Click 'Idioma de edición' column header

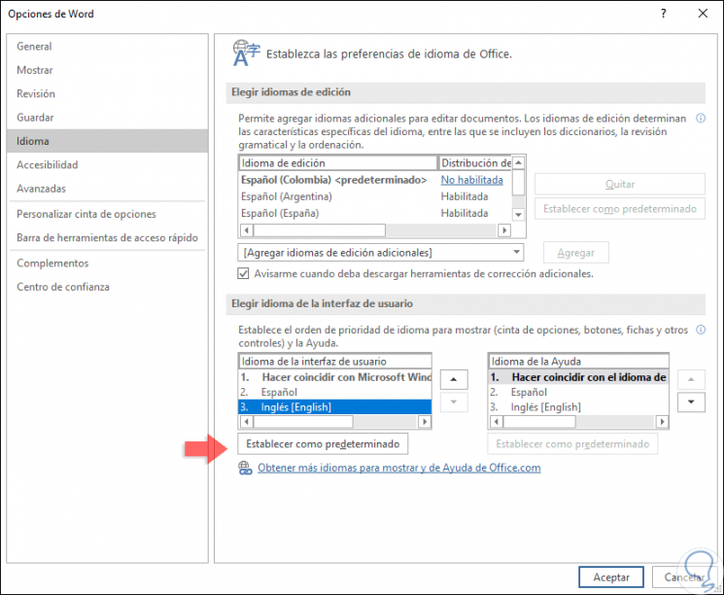tap(338, 162)
